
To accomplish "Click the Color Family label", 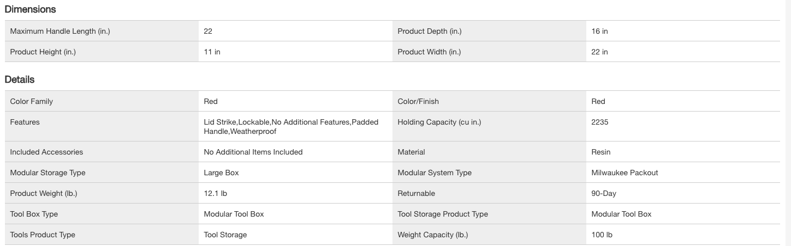I will [x=32, y=101].
